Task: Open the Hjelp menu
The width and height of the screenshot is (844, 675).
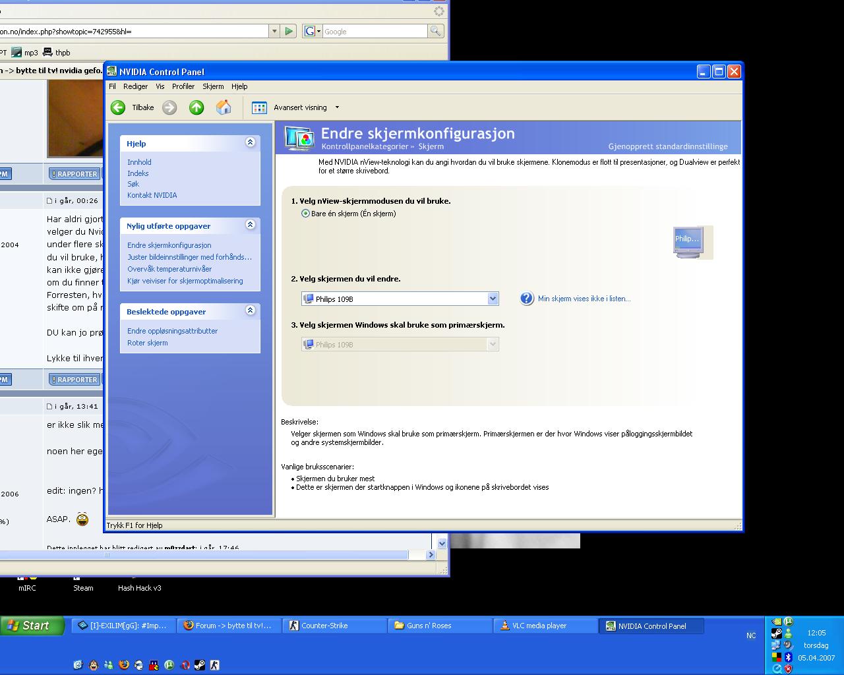Action: pos(239,86)
